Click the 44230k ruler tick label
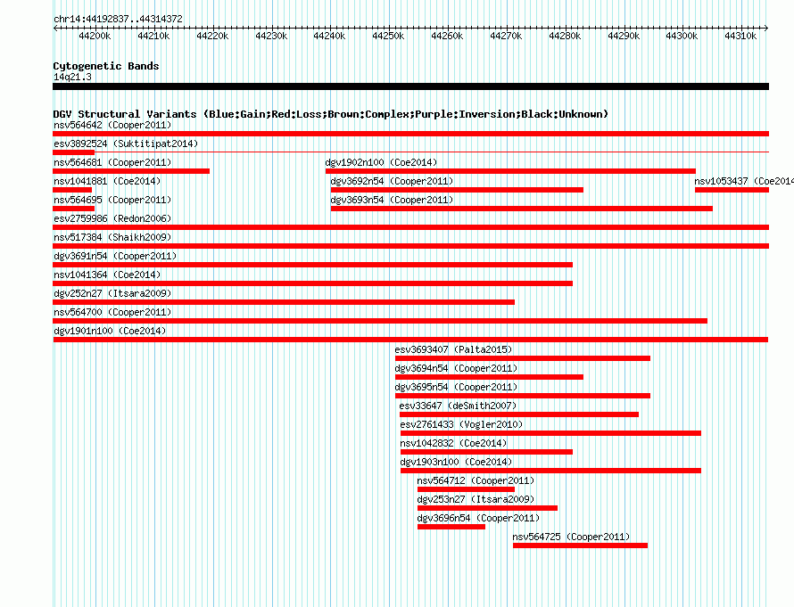794x607 pixels. coord(271,36)
